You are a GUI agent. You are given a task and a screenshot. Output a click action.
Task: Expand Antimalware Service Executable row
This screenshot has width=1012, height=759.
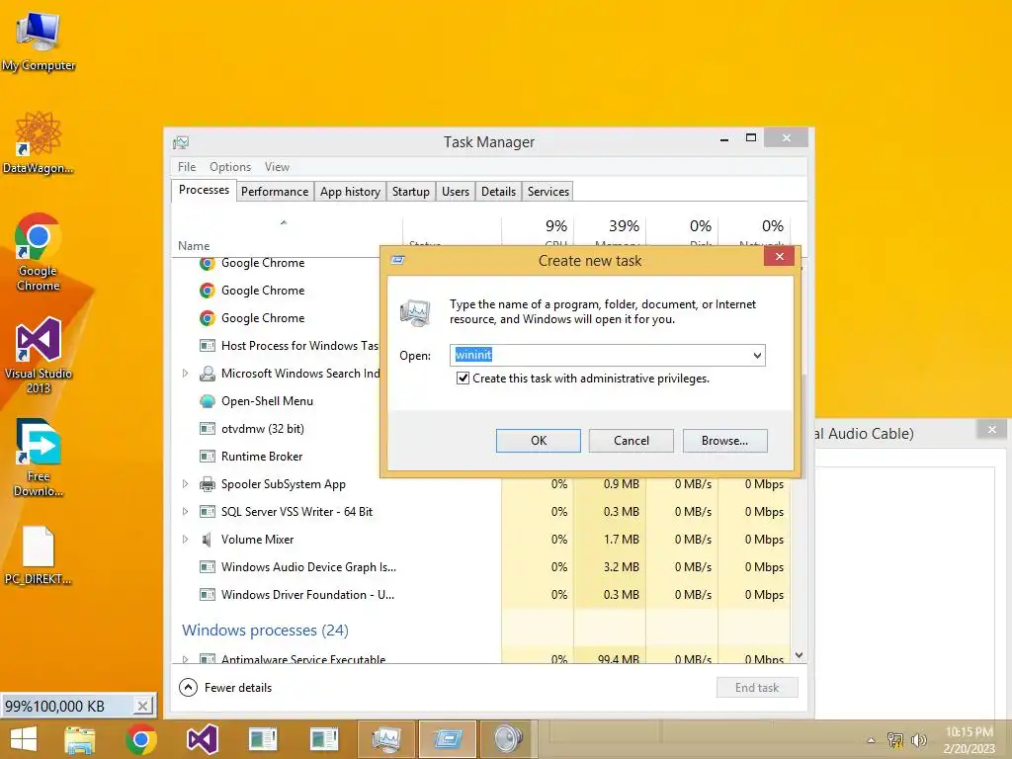pyautogui.click(x=185, y=659)
